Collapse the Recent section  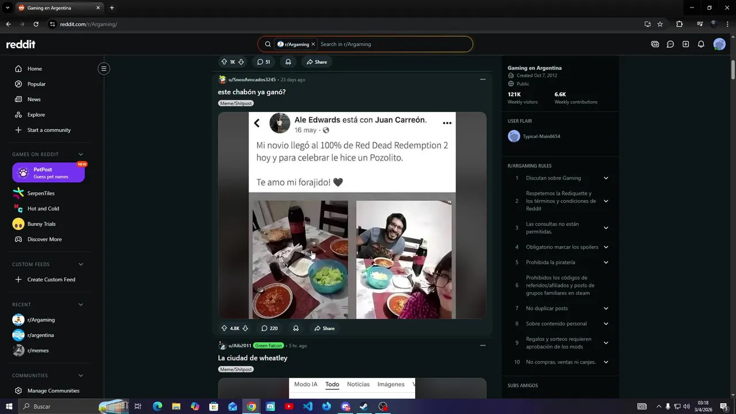click(80, 305)
